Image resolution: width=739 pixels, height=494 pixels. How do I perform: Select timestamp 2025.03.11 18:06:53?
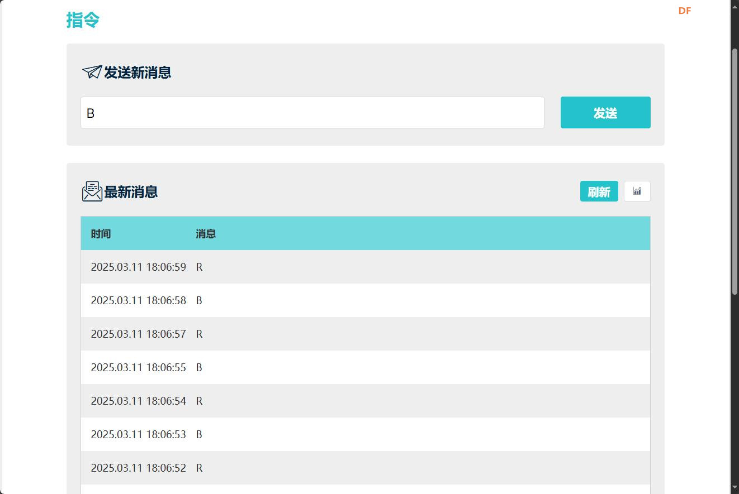[x=139, y=434]
